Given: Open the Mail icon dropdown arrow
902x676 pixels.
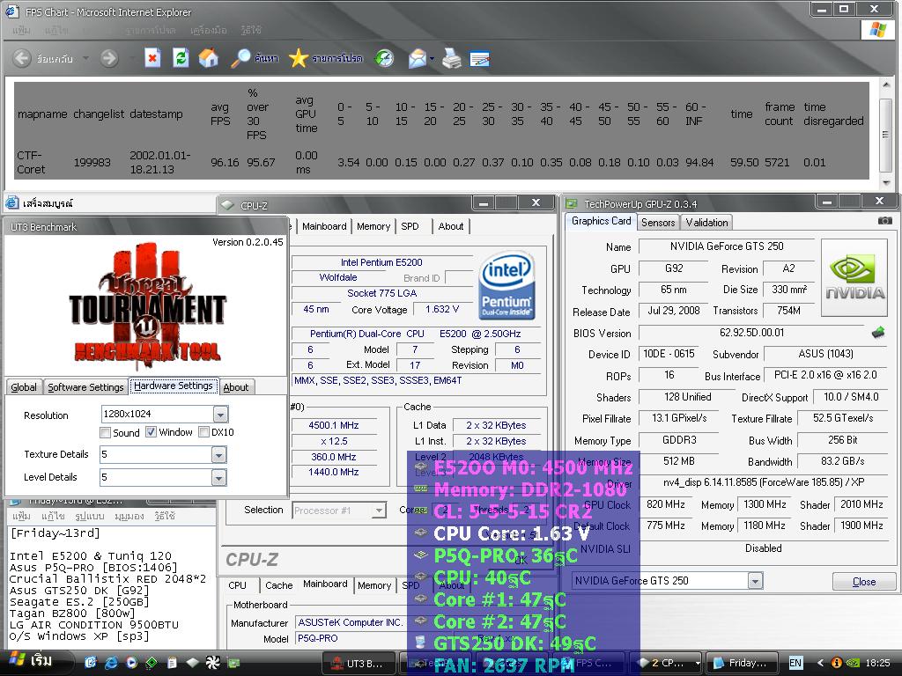Looking at the screenshot, I should [432, 58].
